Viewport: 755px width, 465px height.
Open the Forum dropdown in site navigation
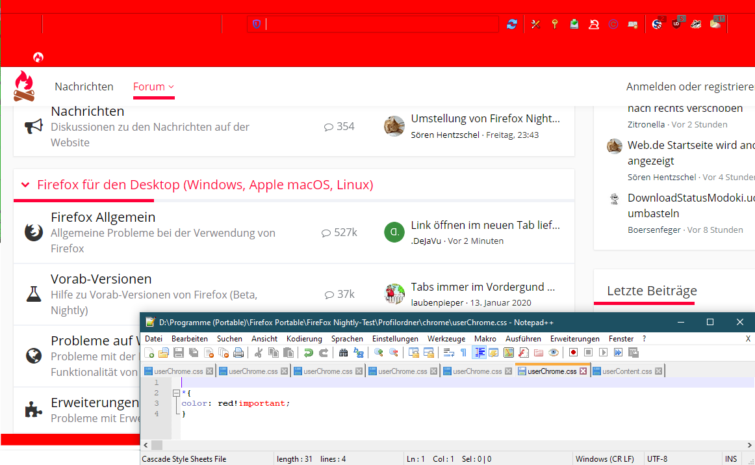(153, 86)
